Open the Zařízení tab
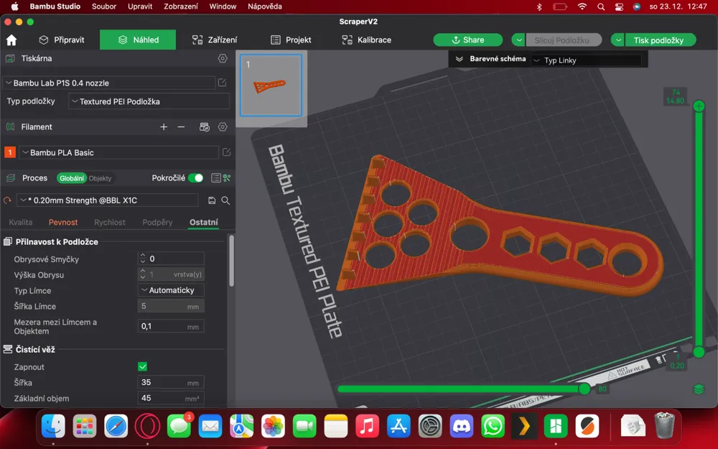This screenshot has width=718, height=449. tap(214, 40)
